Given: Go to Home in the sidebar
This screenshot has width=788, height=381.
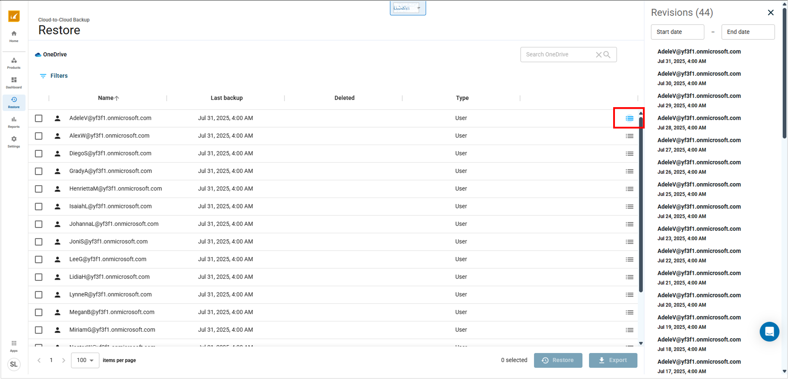Looking at the screenshot, I should coord(14,36).
